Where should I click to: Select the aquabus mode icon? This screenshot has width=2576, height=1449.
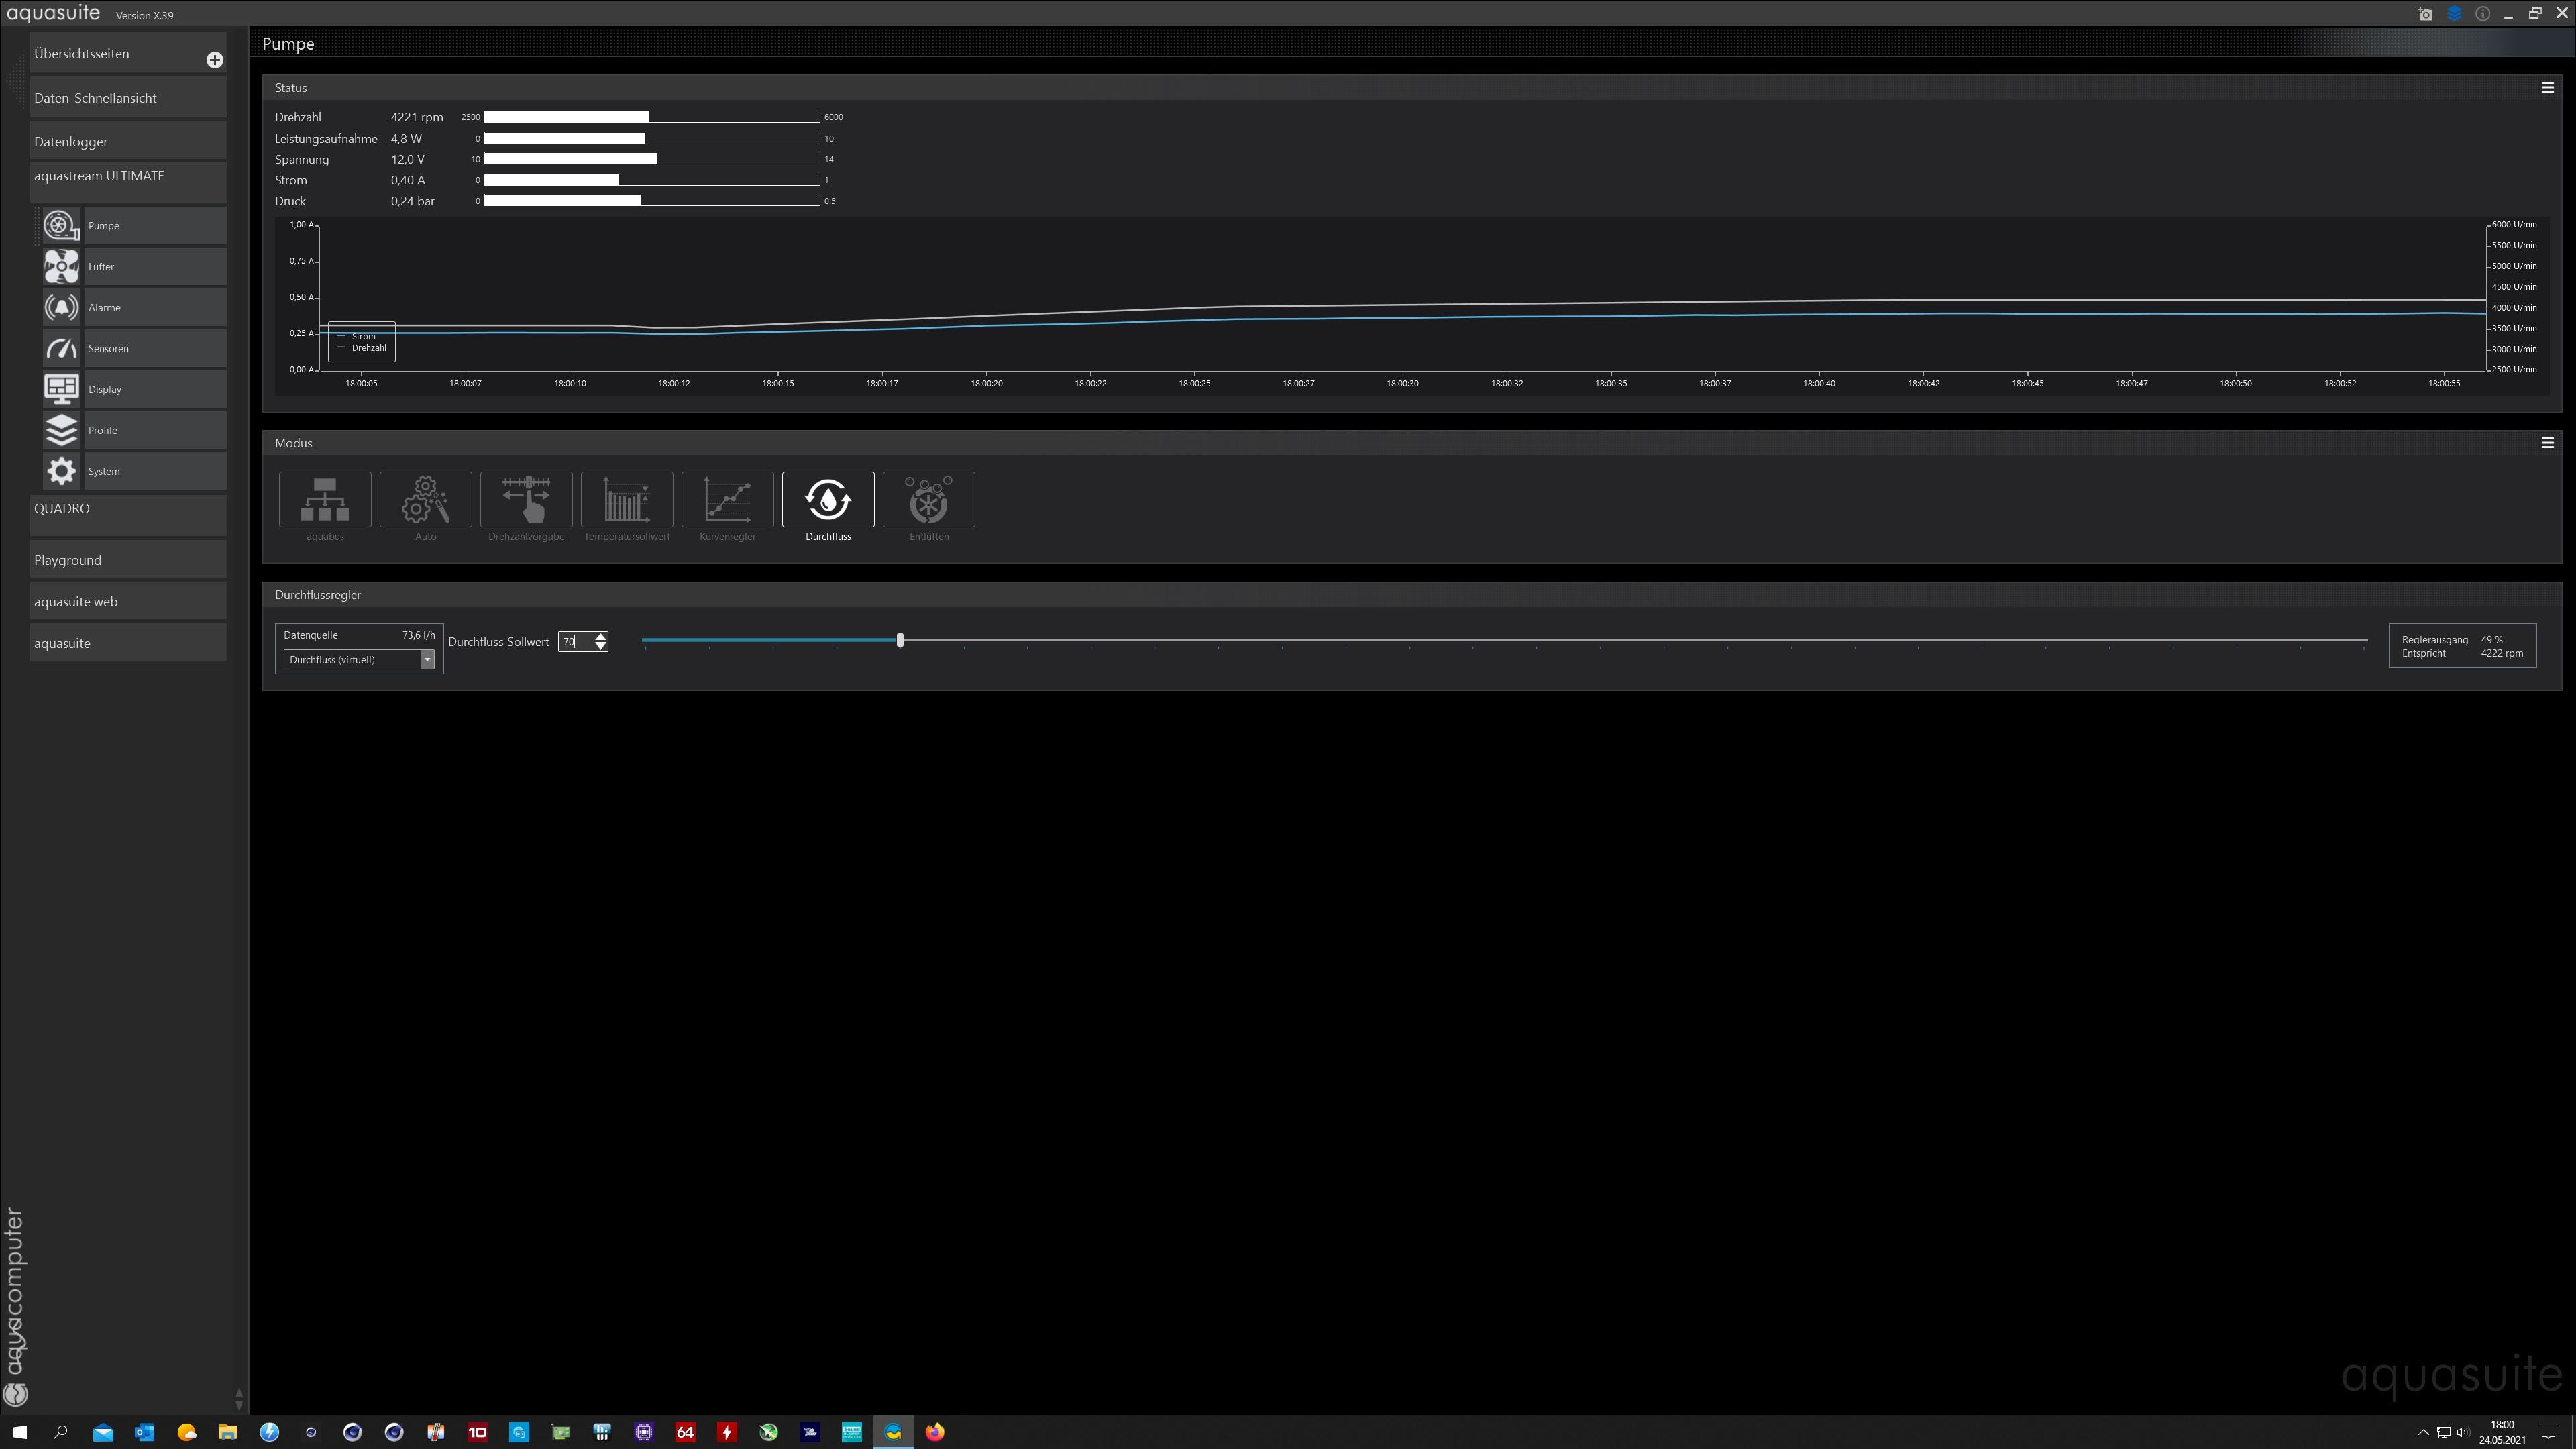pyautogui.click(x=325, y=499)
